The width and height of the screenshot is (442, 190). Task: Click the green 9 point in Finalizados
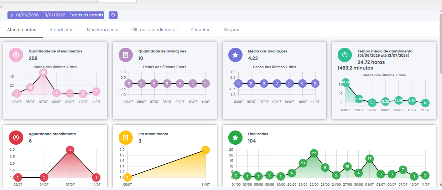[x=325, y=167]
